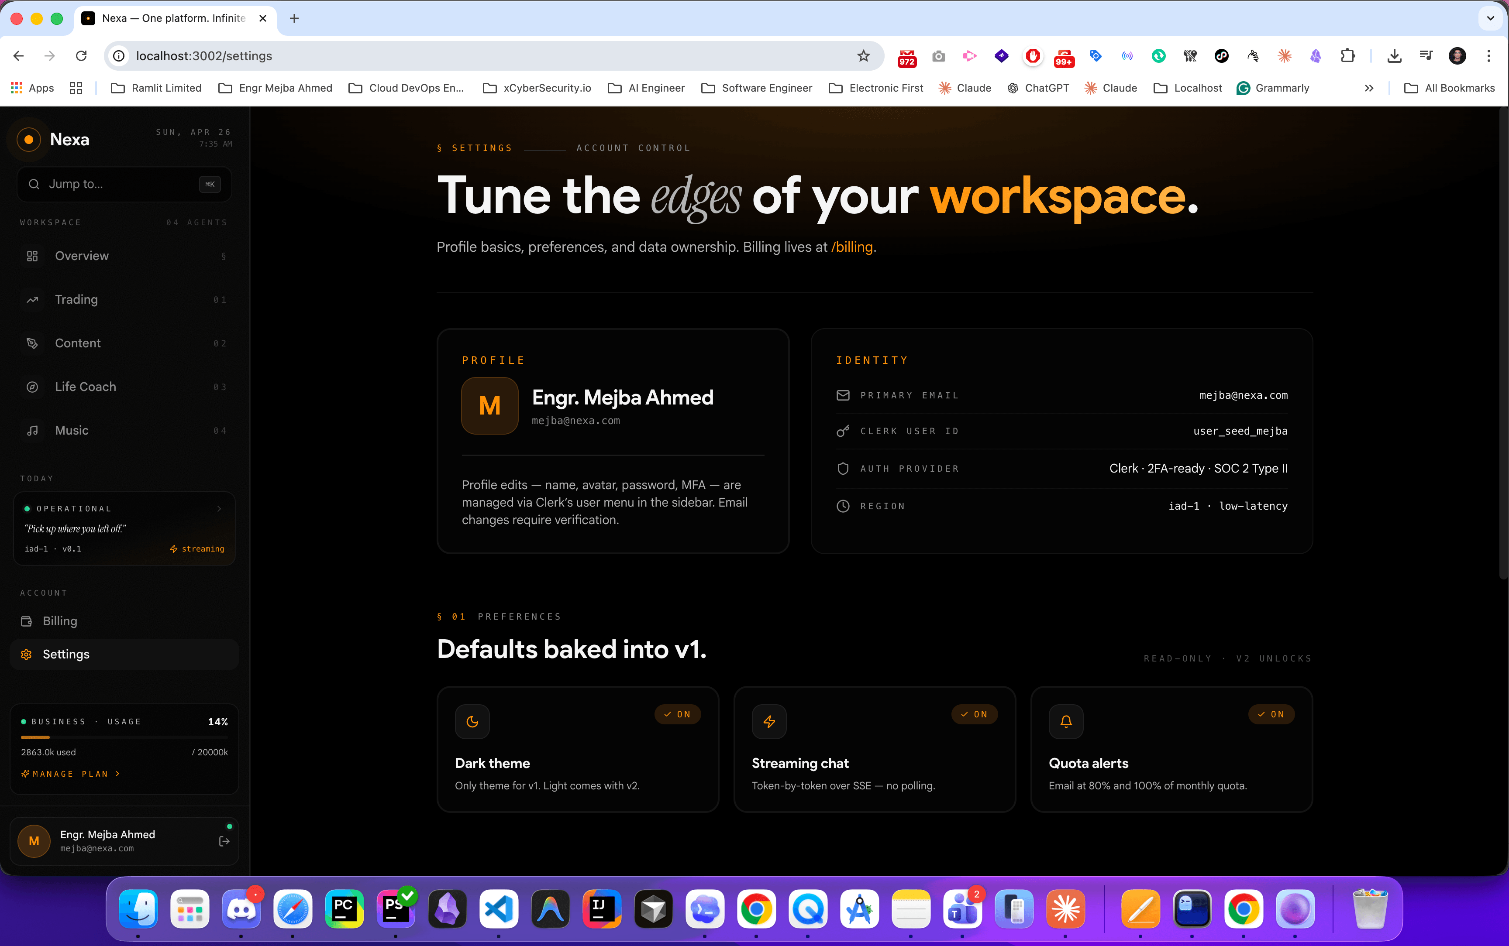The width and height of the screenshot is (1509, 946).
Task: Open the /billing link in the subtitle
Action: pyautogui.click(x=852, y=247)
